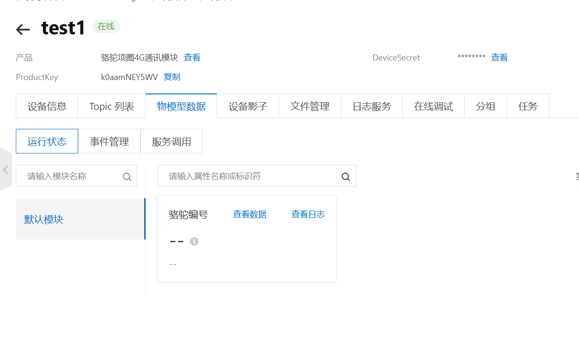The width and height of the screenshot is (579, 346).
Task: Open the 任务 tab
Action: [528, 106]
